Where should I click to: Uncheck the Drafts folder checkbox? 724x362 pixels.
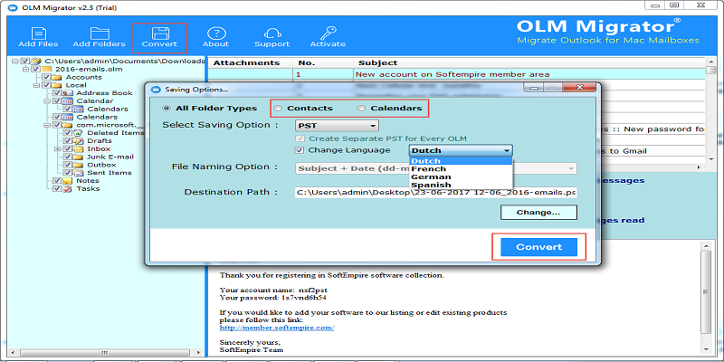tap(67, 141)
